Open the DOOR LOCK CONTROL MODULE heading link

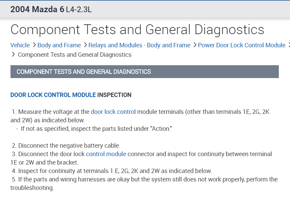tap(53, 95)
